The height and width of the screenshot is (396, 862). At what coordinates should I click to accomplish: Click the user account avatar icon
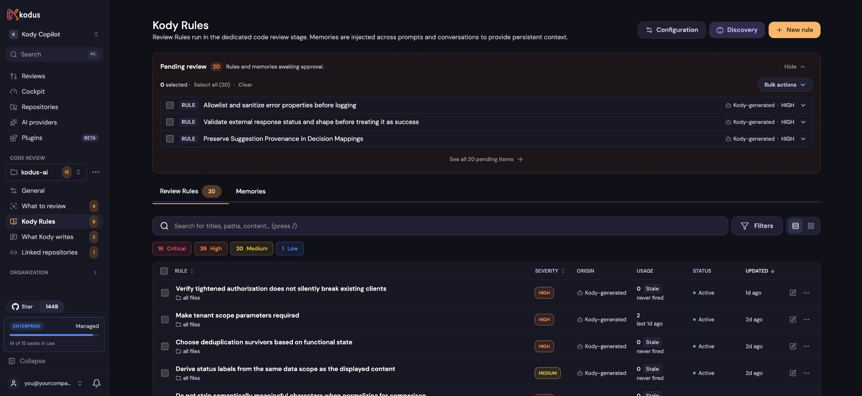click(14, 383)
